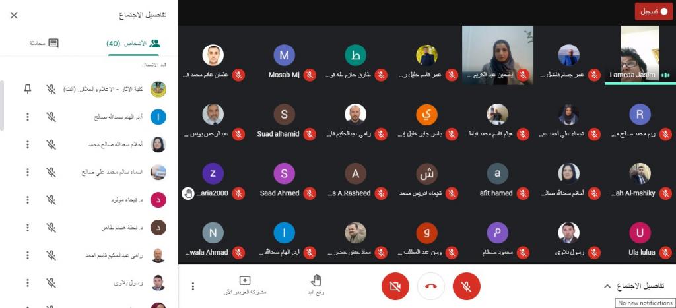Screen dimensions: 676x308
Task: Open more options menu in bottom bar
Action: [x=193, y=286]
